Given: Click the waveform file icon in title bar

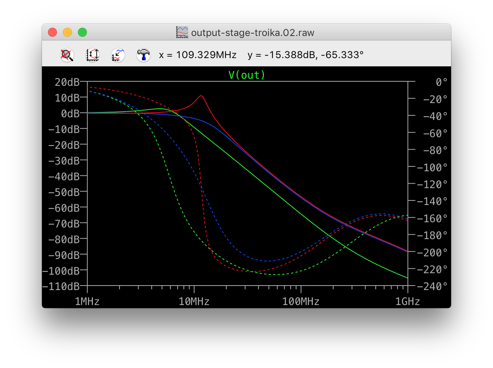Looking at the screenshot, I should 182,33.
